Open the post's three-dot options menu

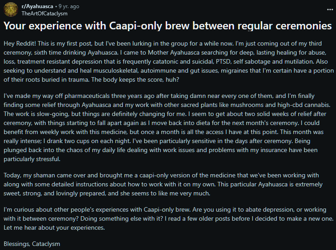[x=326, y=9]
